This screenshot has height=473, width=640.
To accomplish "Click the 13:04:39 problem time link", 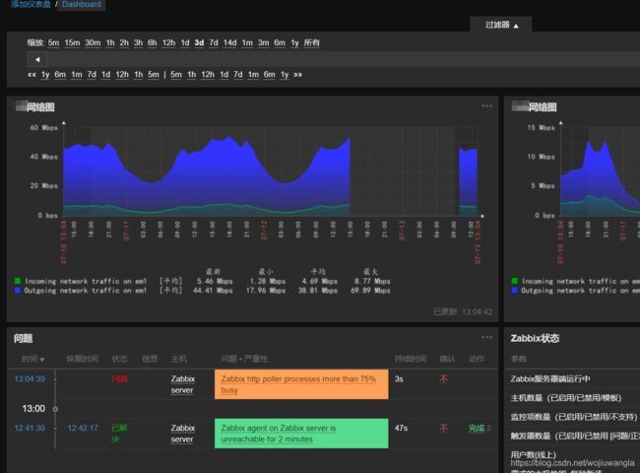I will (x=30, y=379).
